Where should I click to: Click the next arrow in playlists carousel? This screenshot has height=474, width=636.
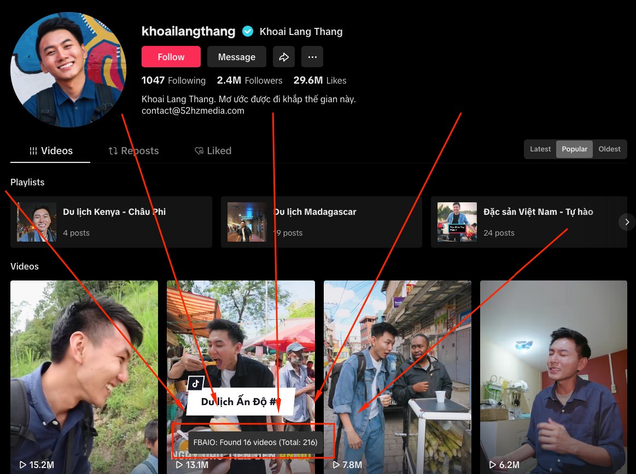pyautogui.click(x=627, y=222)
